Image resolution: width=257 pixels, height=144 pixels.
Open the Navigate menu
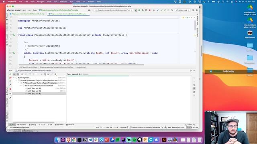coord(41,2)
